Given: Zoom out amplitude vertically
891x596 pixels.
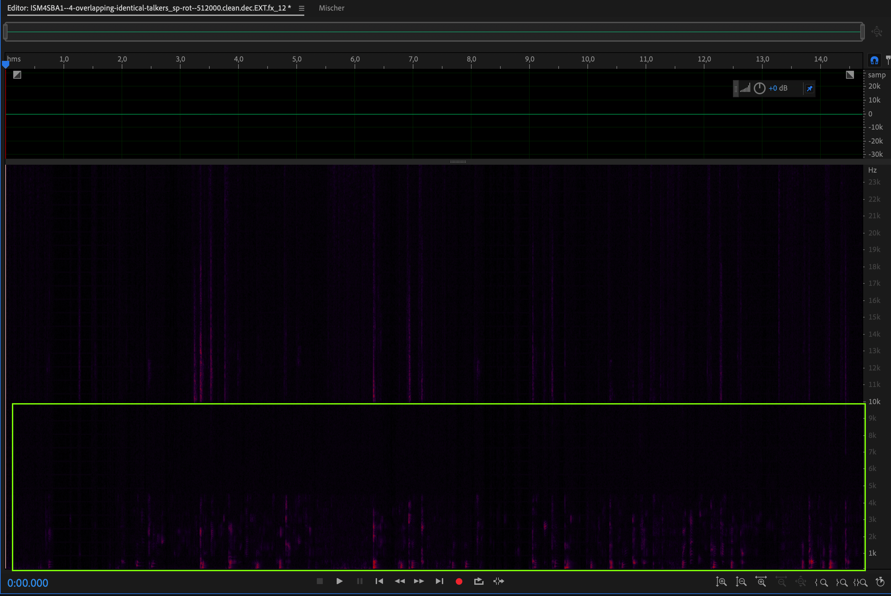Looking at the screenshot, I should [x=741, y=581].
